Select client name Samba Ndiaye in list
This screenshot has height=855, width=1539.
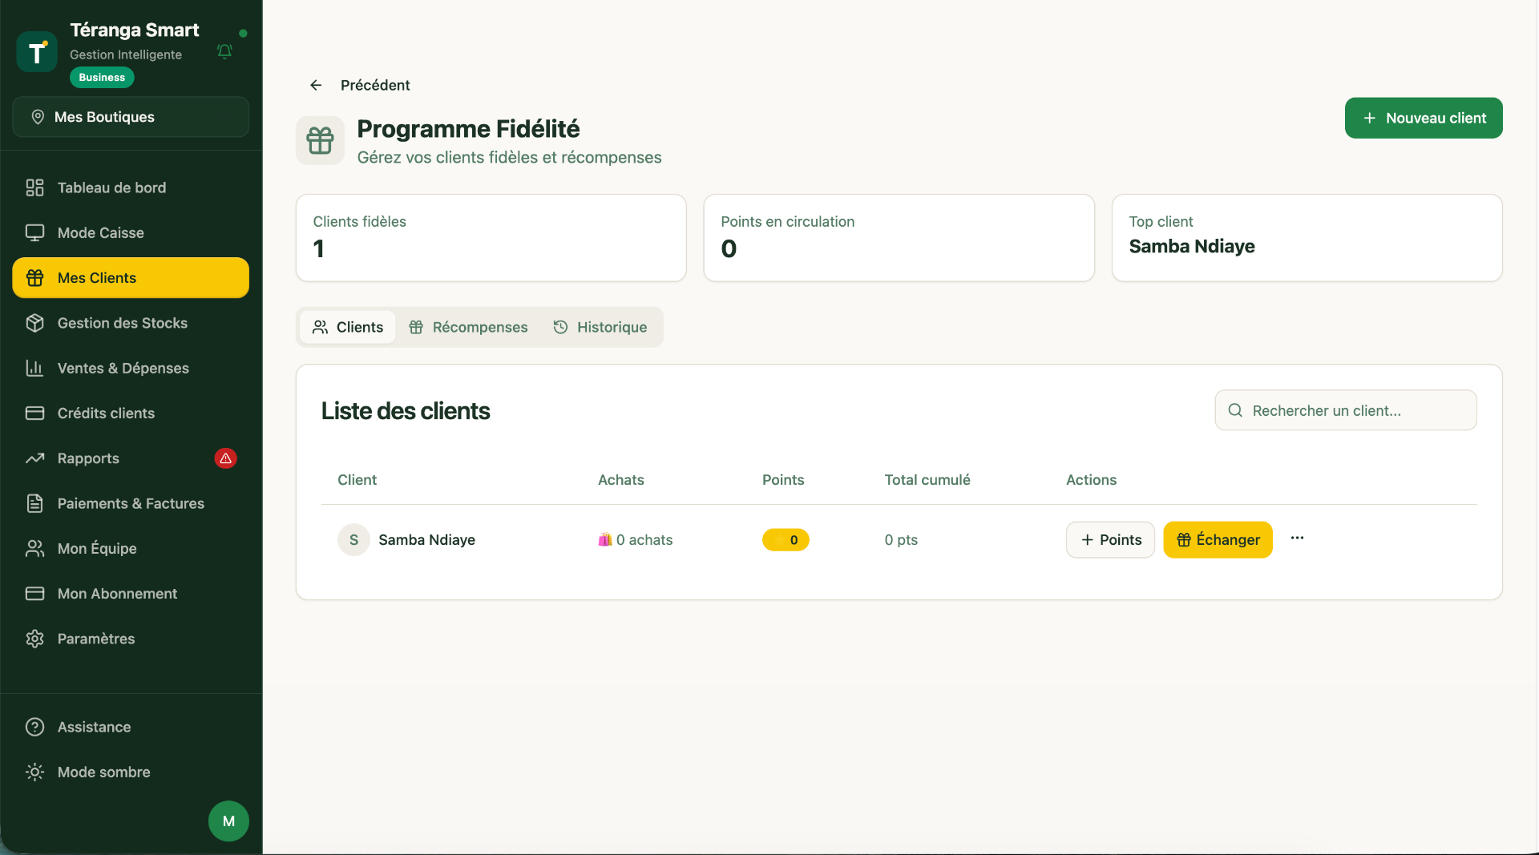(x=426, y=540)
